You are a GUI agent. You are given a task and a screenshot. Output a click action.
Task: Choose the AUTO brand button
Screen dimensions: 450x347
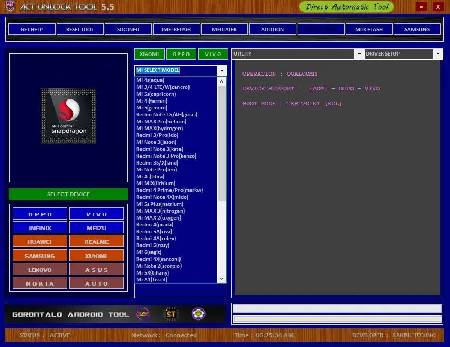pyautogui.click(x=97, y=284)
